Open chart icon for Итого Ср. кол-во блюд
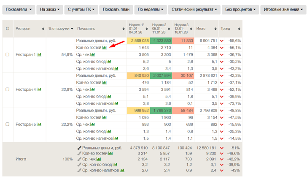The height and width of the screenshot is (179, 307). [115, 165]
